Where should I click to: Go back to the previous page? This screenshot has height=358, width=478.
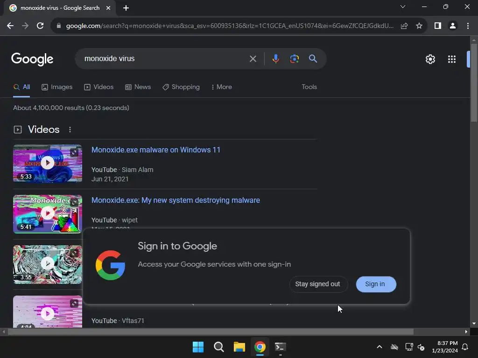[x=10, y=26]
